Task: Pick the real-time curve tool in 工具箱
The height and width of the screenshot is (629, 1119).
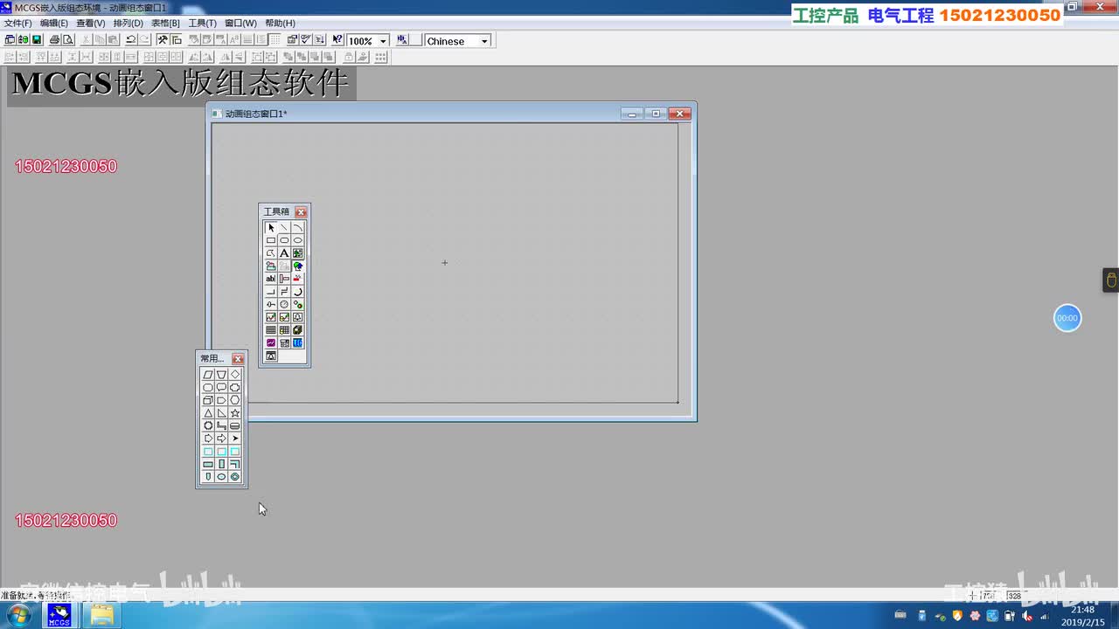Action: pos(271,317)
